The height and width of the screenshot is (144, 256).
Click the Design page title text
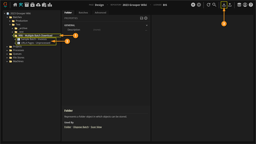(99, 5)
